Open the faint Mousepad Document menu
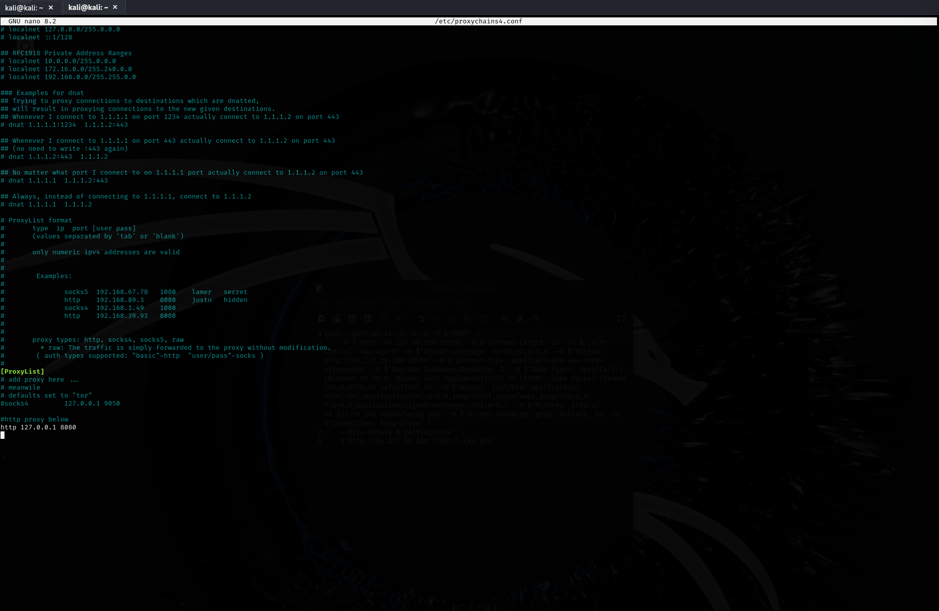 point(427,302)
